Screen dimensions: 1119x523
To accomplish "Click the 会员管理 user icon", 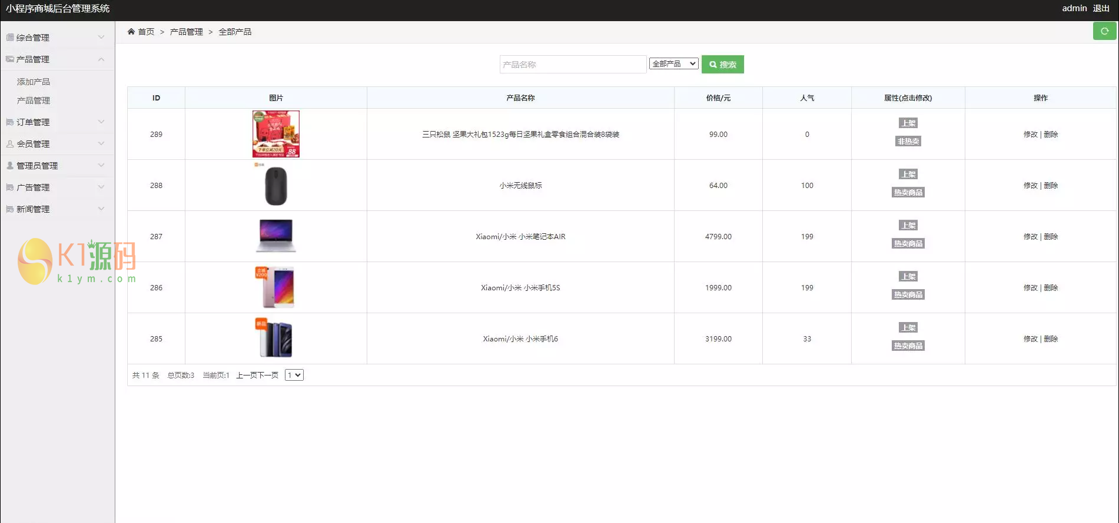I will tap(10, 144).
